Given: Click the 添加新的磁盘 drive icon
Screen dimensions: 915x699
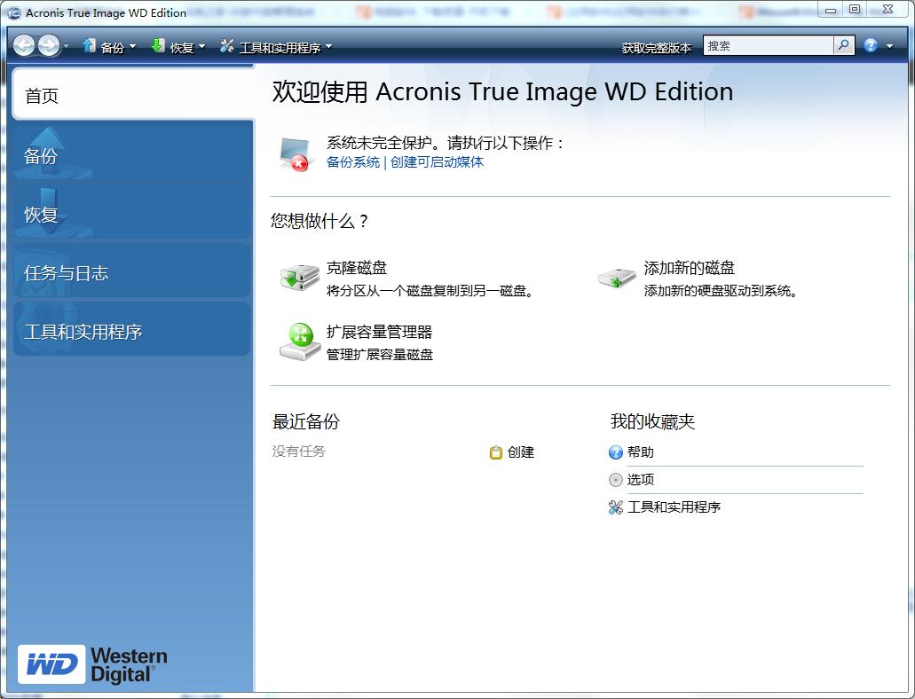Looking at the screenshot, I should tap(617, 278).
